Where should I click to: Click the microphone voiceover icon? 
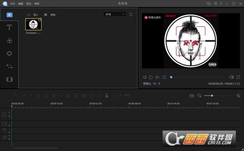click(x=107, y=96)
